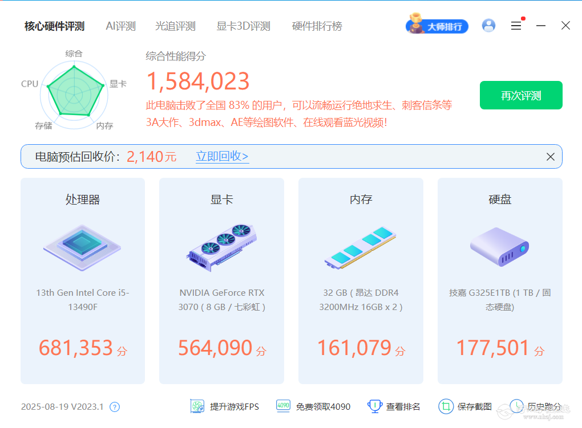The height and width of the screenshot is (428, 582).
Task: Click the 大师排行 trophy button
Action: pyautogui.click(x=437, y=25)
